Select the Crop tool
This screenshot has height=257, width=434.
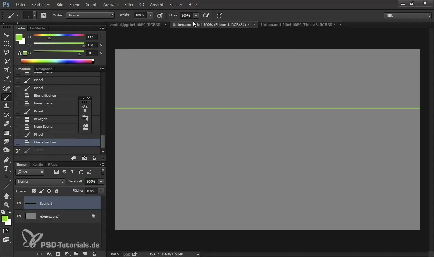tap(6, 70)
